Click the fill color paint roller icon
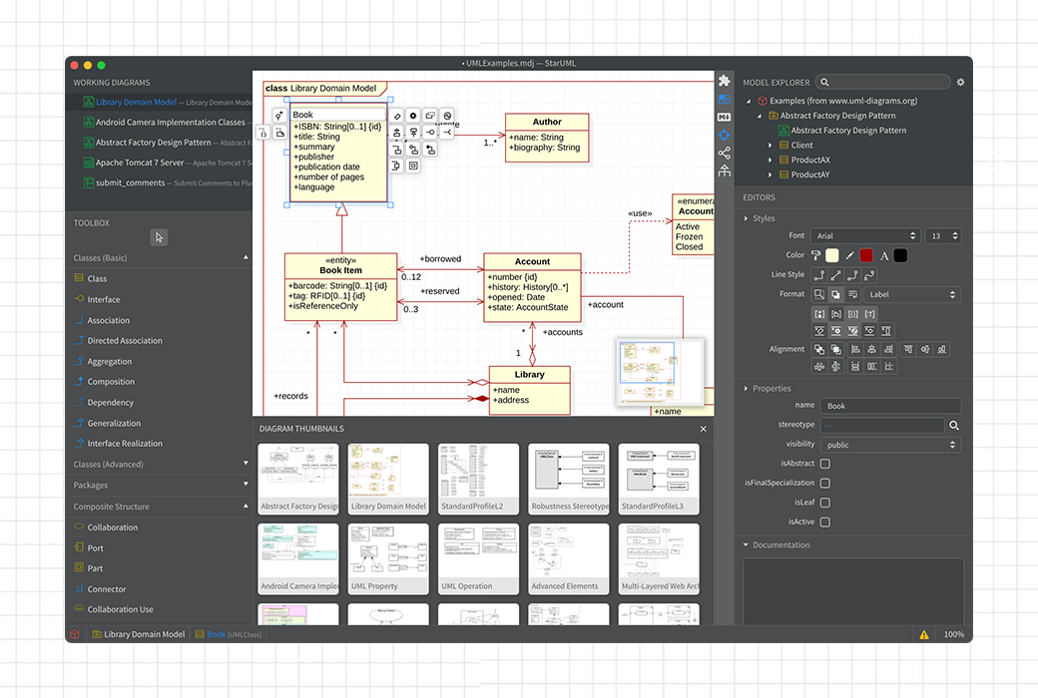The height and width of the screenshot is (698, 1038). 815,255
